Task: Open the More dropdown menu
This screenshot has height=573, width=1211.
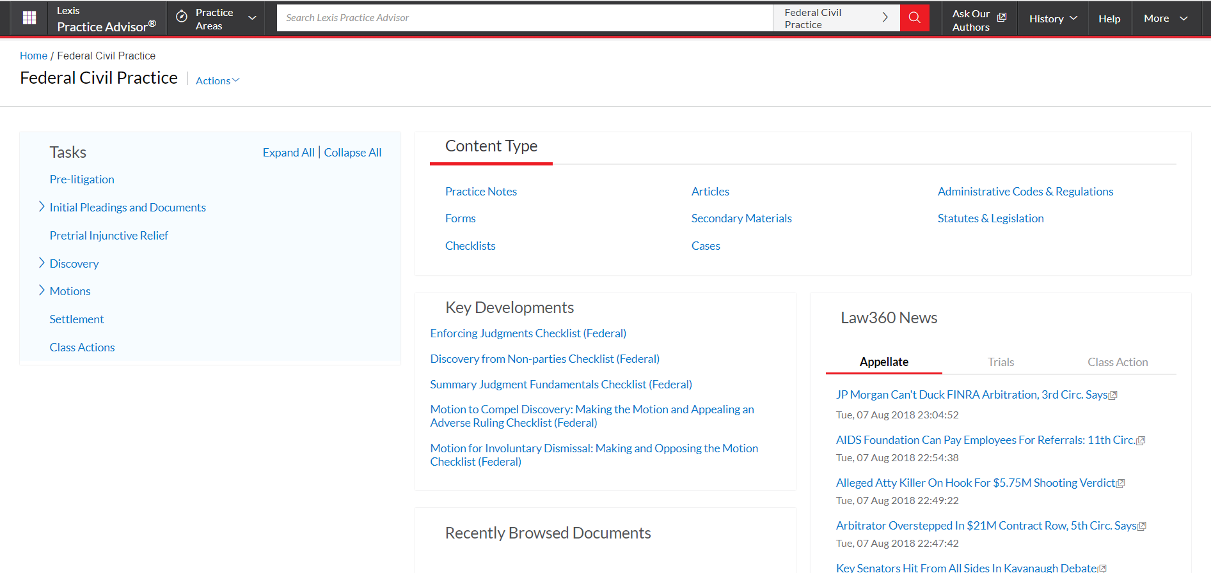Action: coord(1166,19)
